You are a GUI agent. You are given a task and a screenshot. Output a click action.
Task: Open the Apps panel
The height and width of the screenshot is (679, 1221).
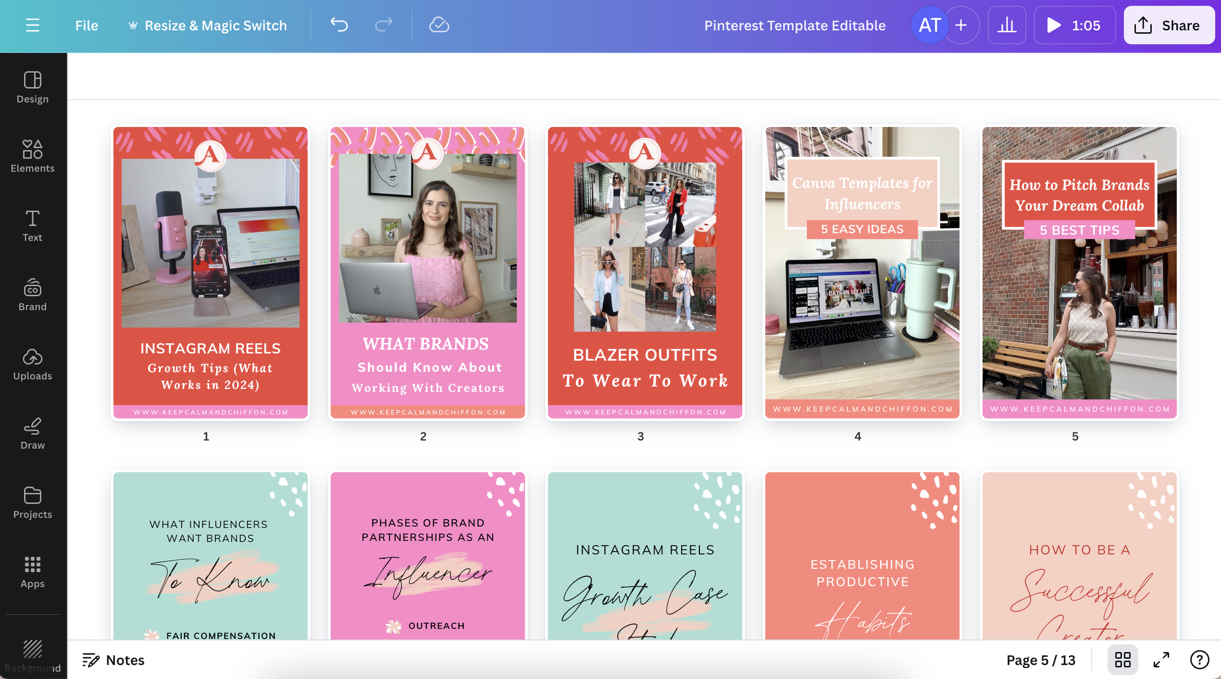coord(33,573)
